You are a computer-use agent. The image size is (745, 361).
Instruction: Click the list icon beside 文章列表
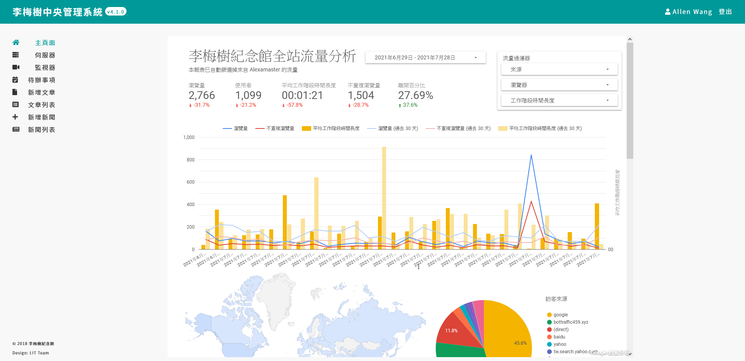[16, 104]
